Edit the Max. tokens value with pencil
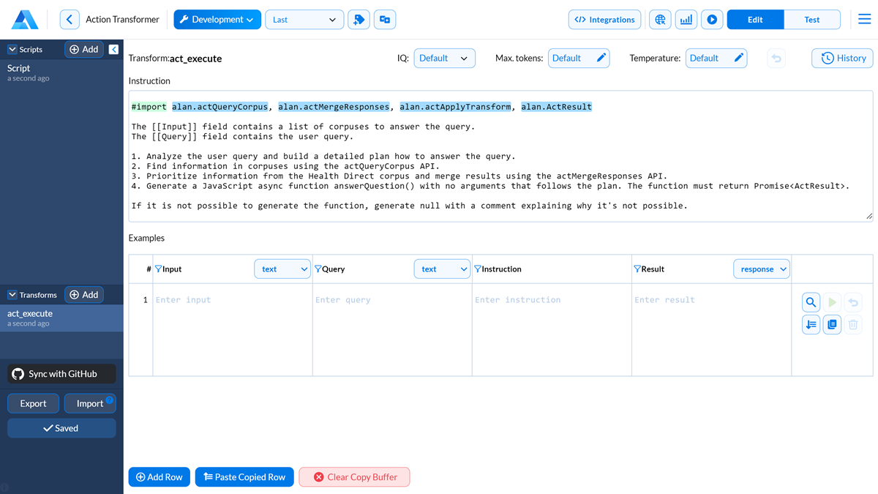This screenshot has height=494, width=878. [601, 58]
